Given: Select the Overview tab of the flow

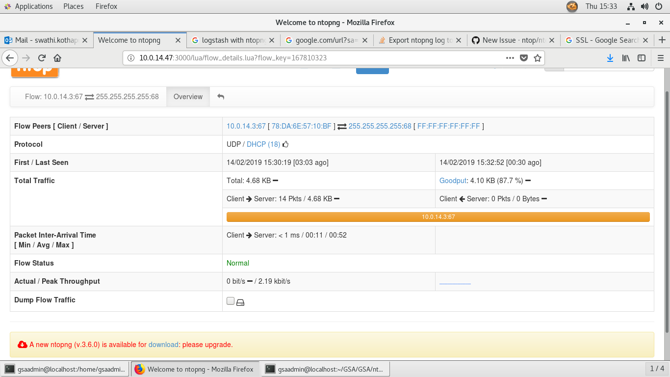Looking at the screenshot, I should [188, 97].
